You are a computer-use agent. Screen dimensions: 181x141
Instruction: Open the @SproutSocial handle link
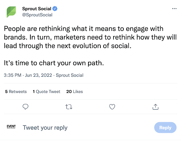point(37,15)
